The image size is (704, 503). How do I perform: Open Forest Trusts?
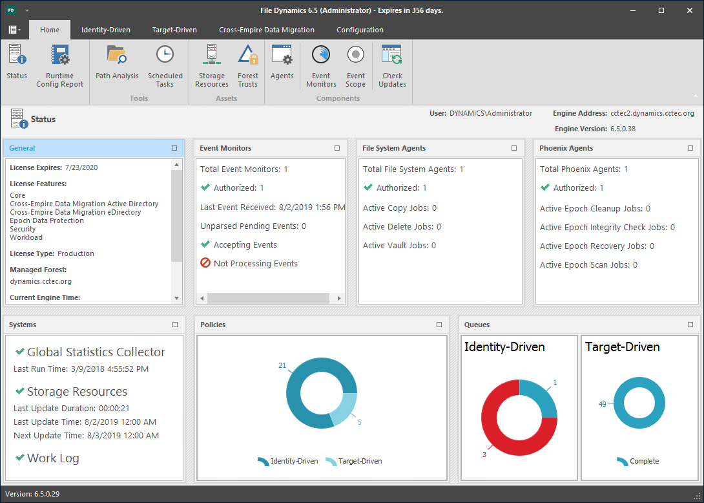coord(248,65)
